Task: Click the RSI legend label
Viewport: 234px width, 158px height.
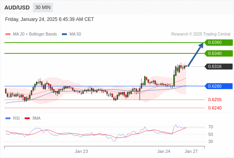Action: [x=16, y=118]
